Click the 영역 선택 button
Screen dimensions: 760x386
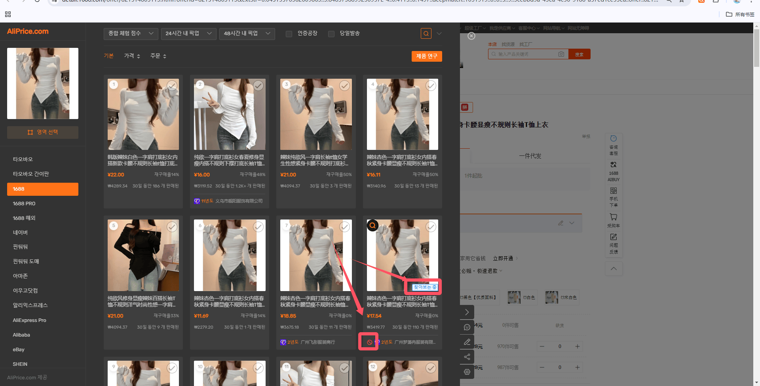click(43, 132)
